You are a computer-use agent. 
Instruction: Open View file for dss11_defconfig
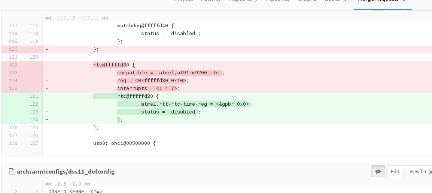pyautogui.click(x=419, y=171)
